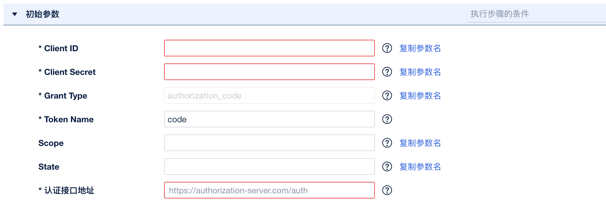
Task: Open the Grant Type help tooltip icon
Action: (x=387, y=95)
